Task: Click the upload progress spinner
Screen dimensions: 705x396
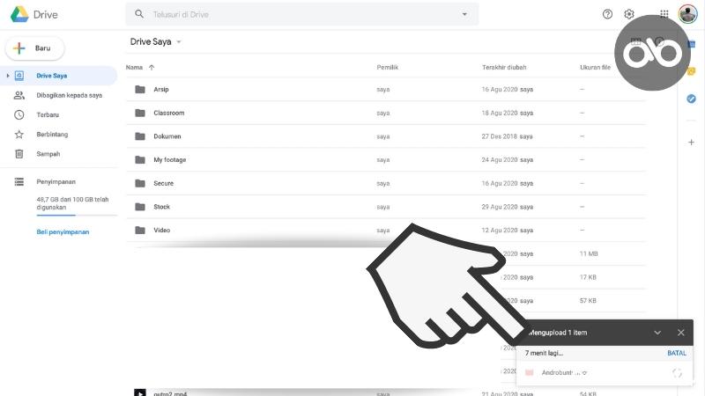Action: pyautogui.click(x=677, y=372)
